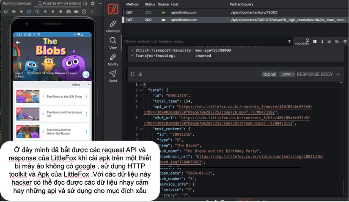Rotate emulator device right
This screenshot has height=202, width=349.
[37, 11]
